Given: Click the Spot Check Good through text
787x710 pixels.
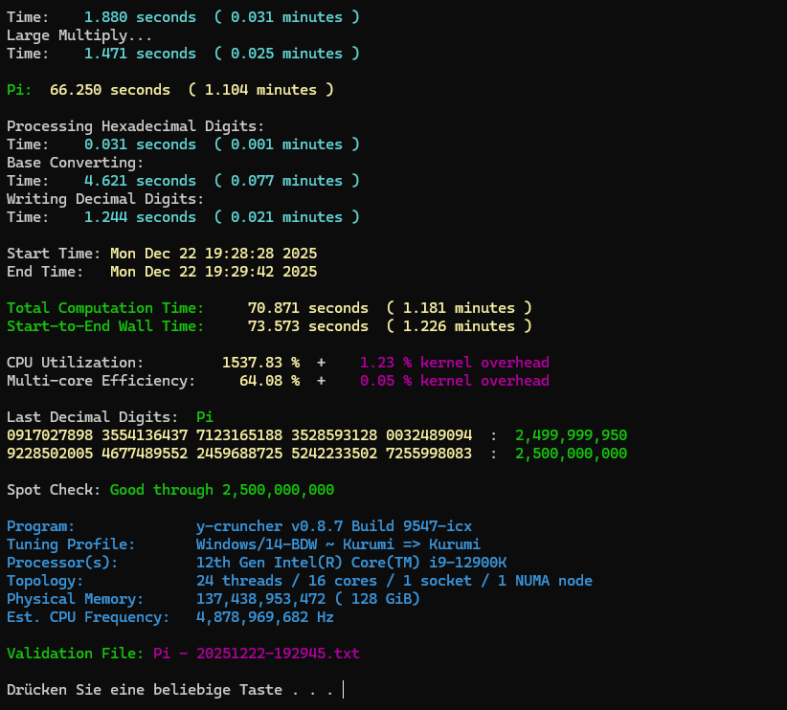Looking at the screenshot, I should pyautogui.click(x=221, y=490).
